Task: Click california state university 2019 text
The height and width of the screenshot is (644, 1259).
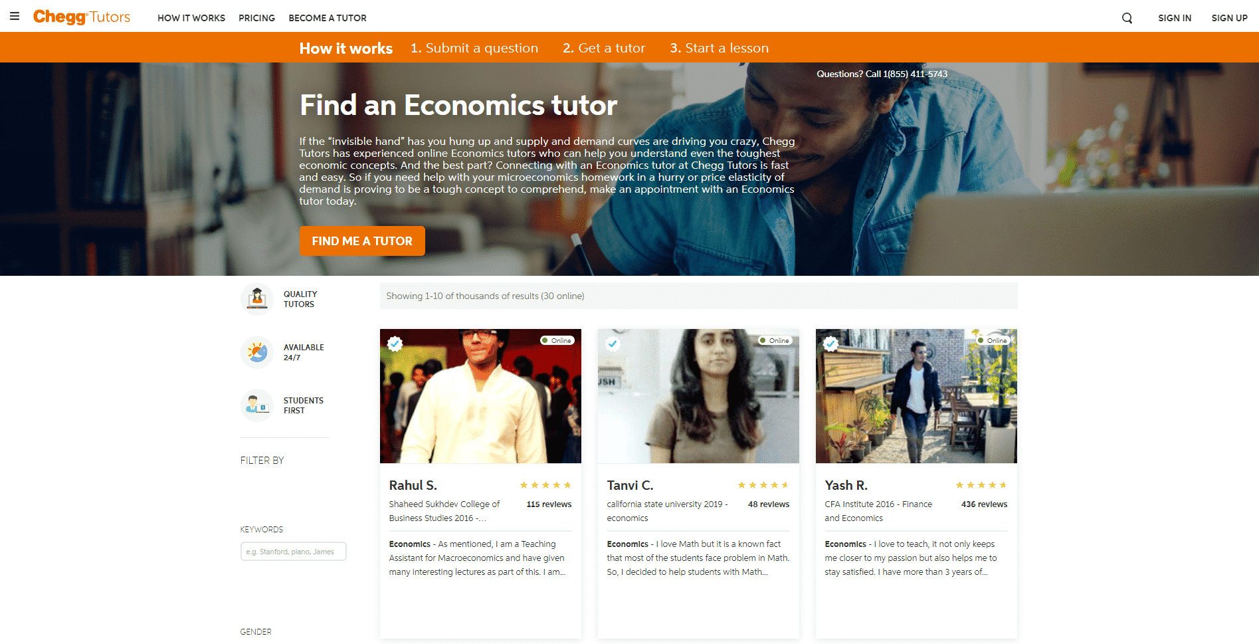Action: tap(667, 511)
